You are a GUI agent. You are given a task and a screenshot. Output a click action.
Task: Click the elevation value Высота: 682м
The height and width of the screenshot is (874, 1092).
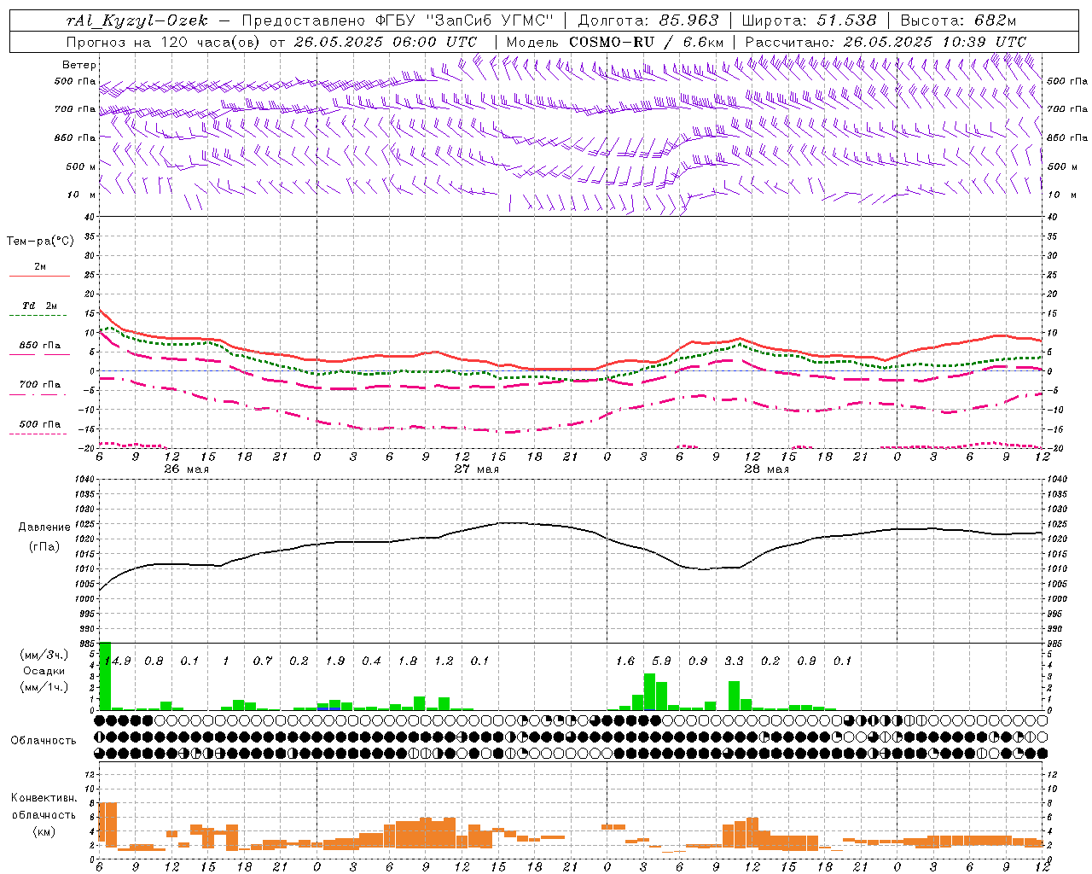(x=958, y=20)
